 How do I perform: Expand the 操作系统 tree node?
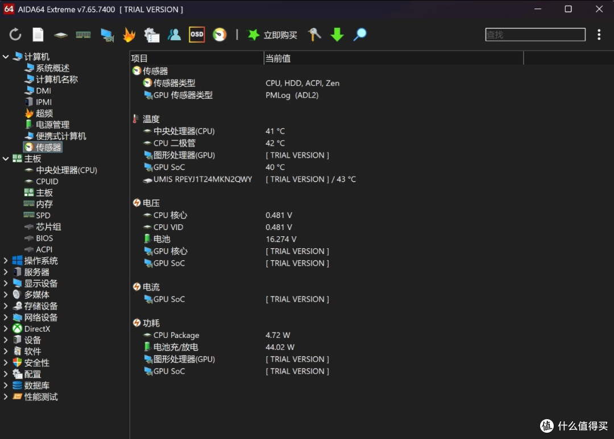tap(6, 261)
